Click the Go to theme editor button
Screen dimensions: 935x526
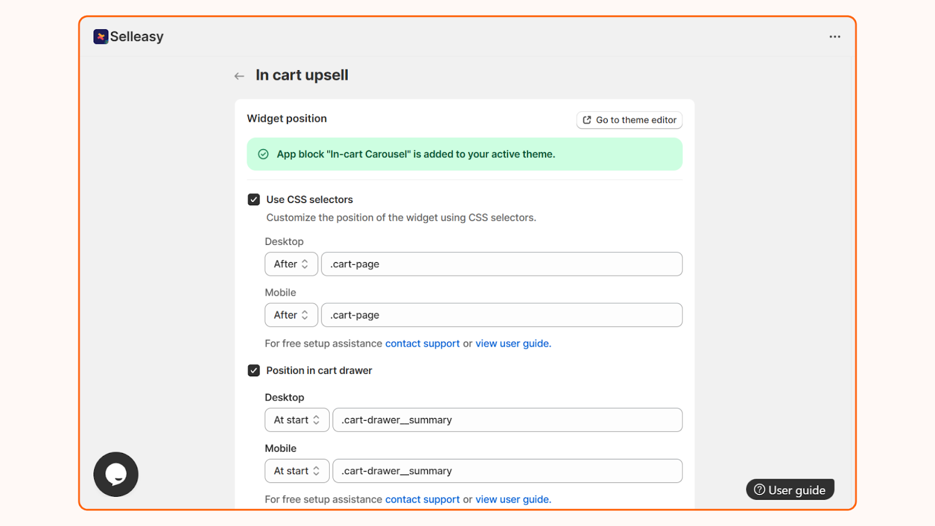(x=629, y=120)
